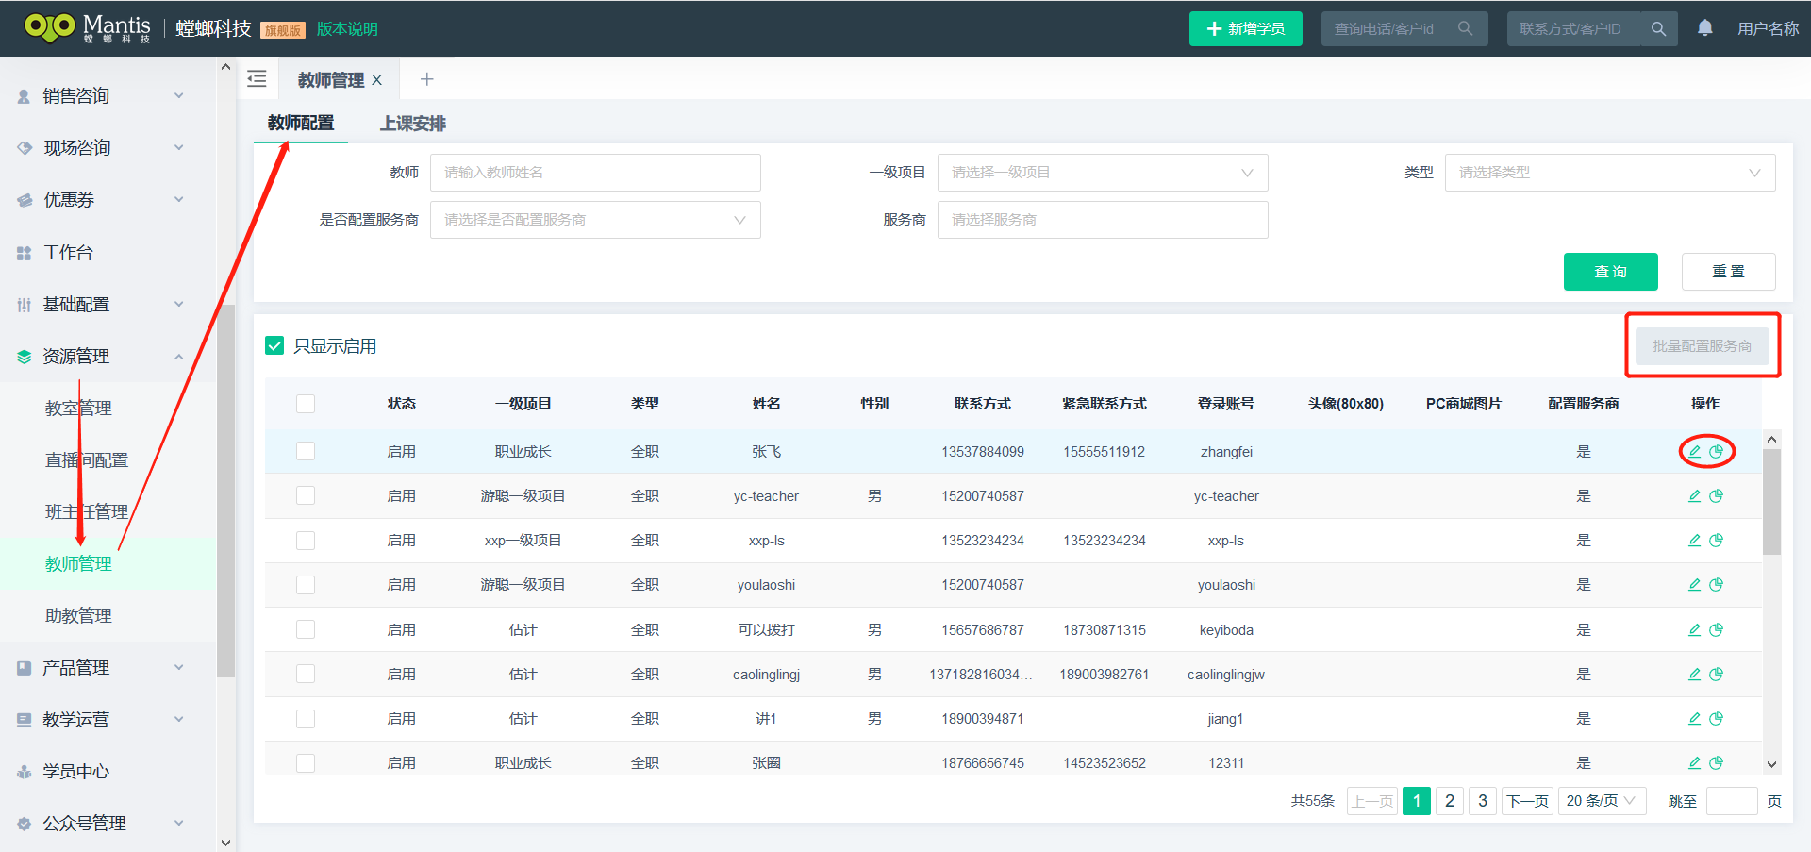
Task: Click the search icon beside 联系方式/客户ID
Action: [x=1658, y=29]
